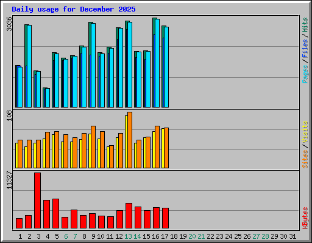Click day 8 on the x-axis
Screen dimensions: 312x243
coord(84,236)
